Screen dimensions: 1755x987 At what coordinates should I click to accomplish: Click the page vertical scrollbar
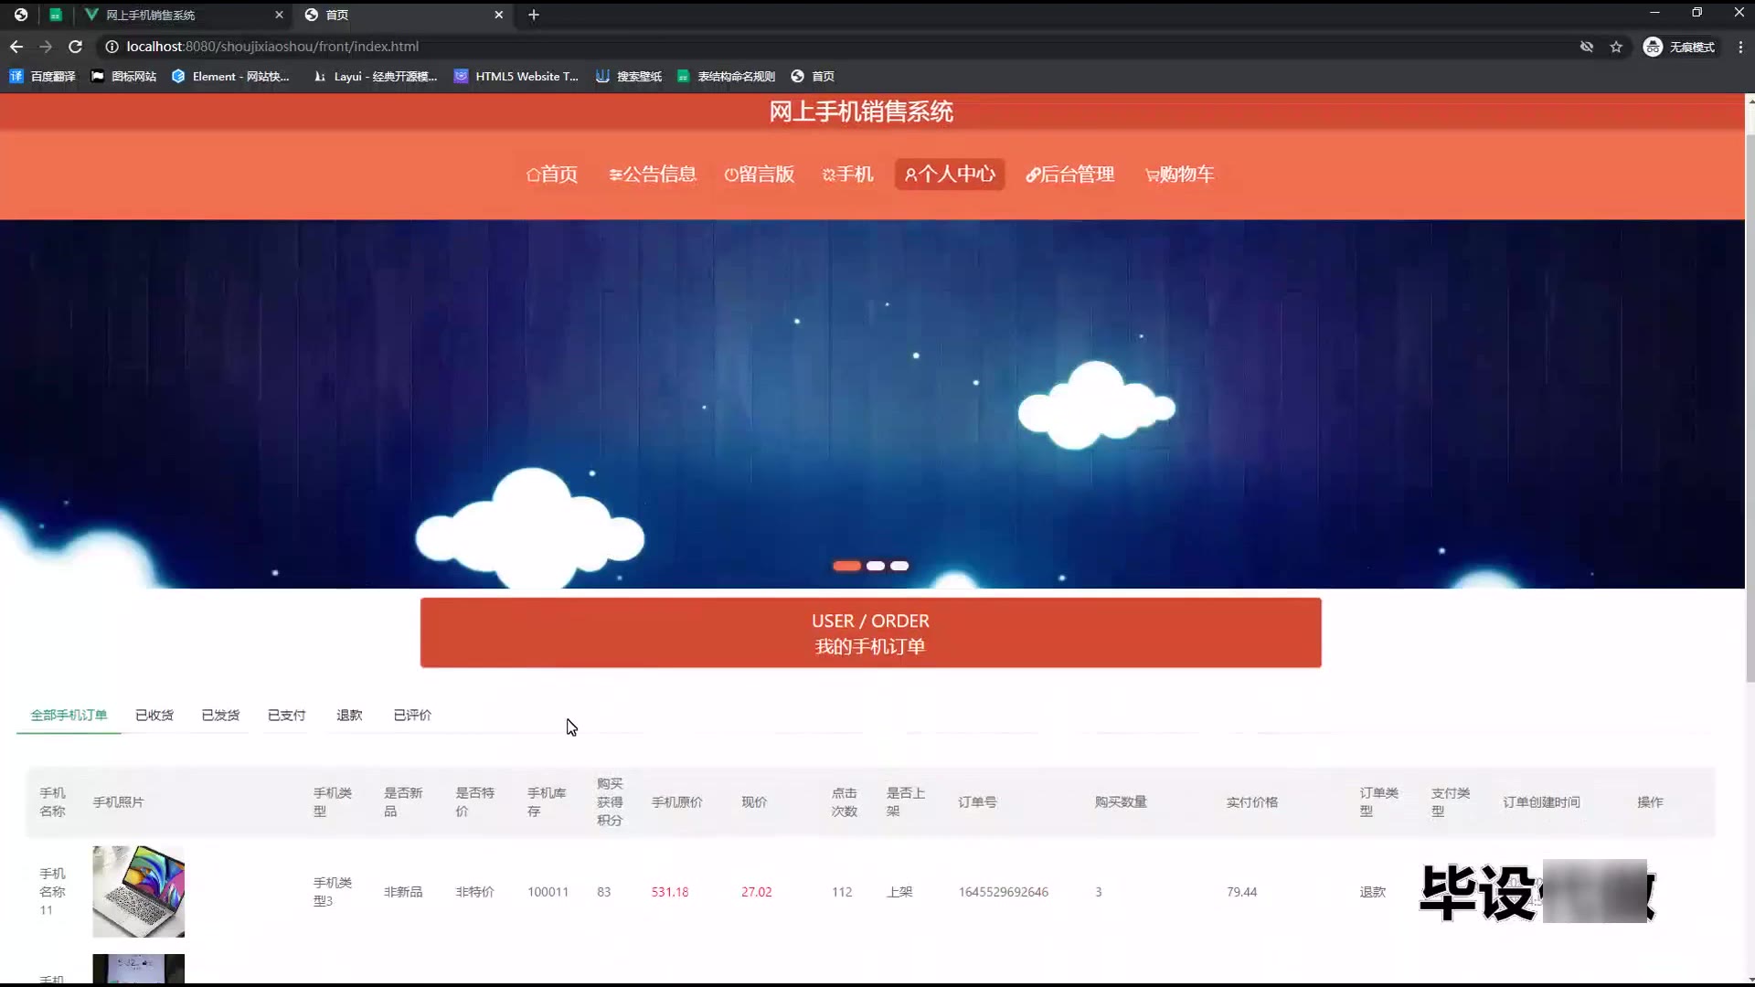(1750, 407)
